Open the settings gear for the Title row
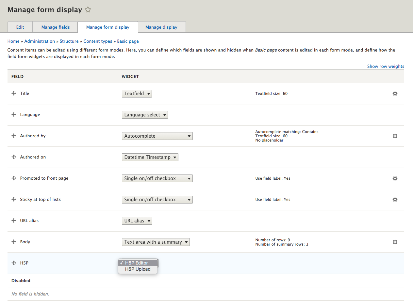 [x=395, y=93]
